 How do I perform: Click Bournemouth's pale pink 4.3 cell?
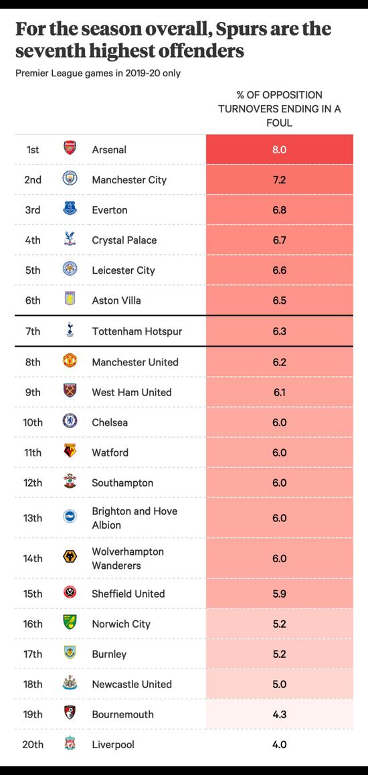pos(280,714)
